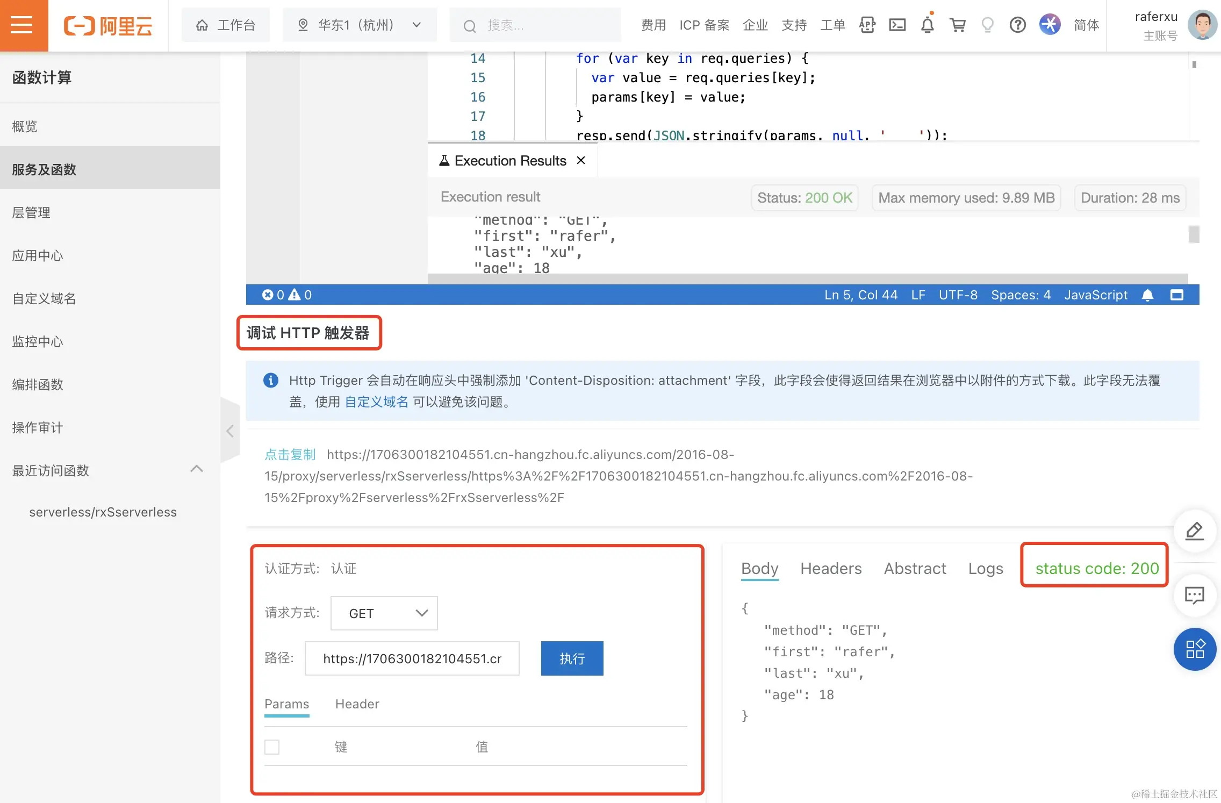
Task: Check the Params select-all checkbox
Action: pos(272,747)
